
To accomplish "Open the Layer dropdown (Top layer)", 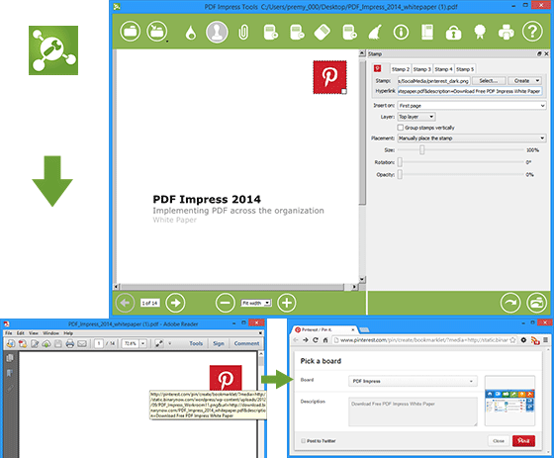I will click(416, 117).
